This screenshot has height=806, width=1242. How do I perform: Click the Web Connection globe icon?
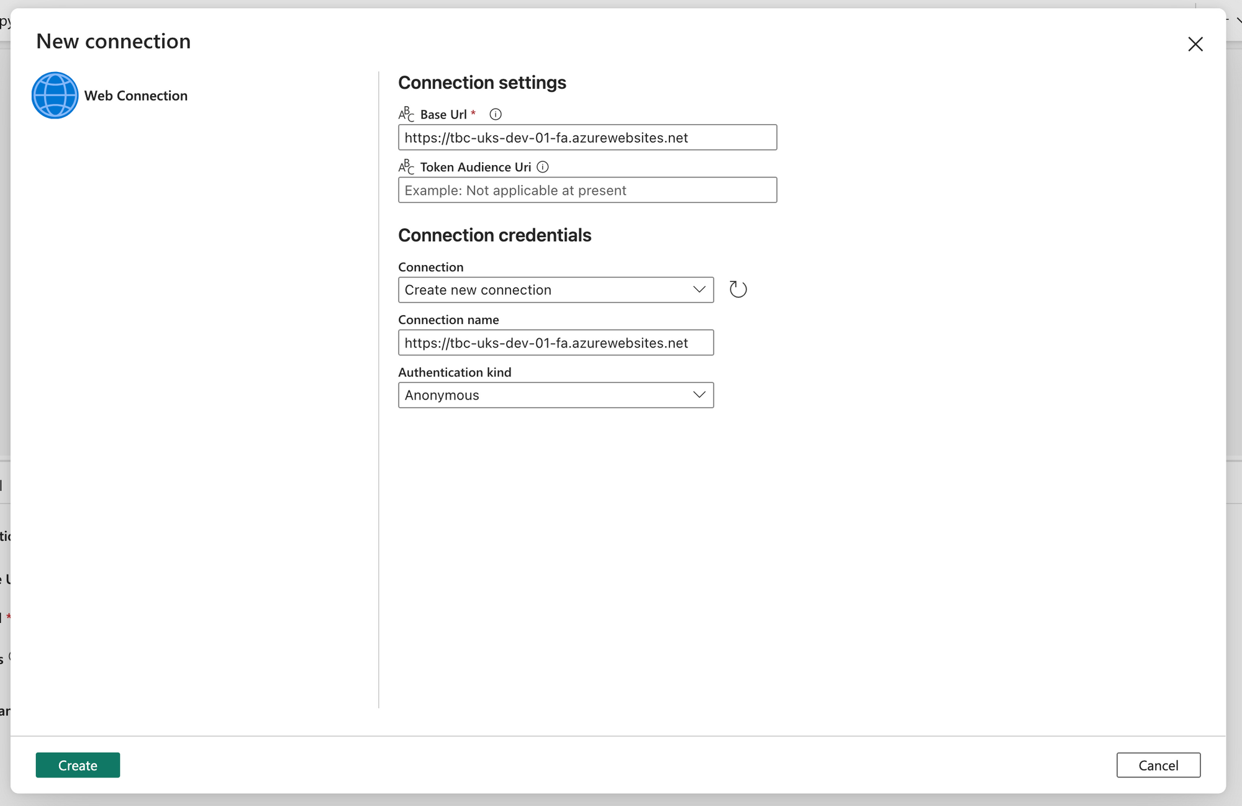click(x=55, y=95)
